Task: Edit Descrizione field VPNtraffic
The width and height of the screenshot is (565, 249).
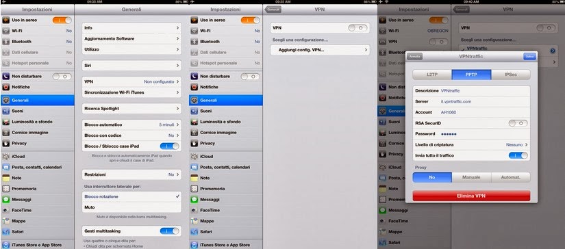Action: pyautogui.click(x=471, y=91)
